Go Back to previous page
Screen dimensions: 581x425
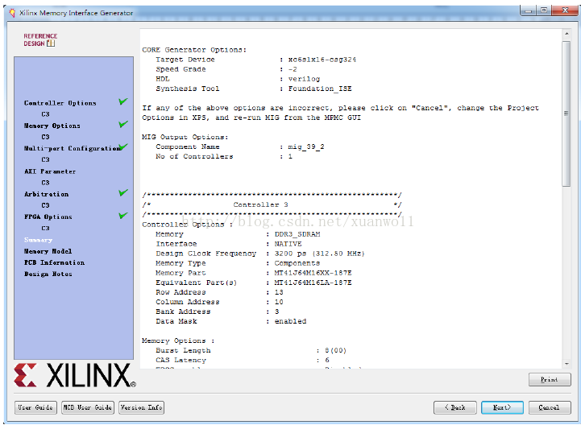454,407
